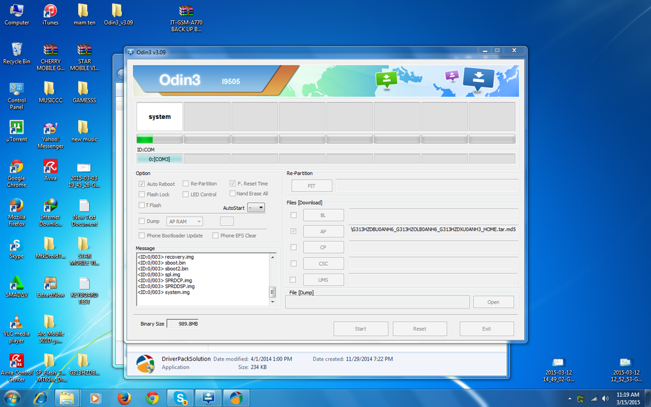Toggle the Nand Erase All checkbox
The image size is (651, 407).
pyautogui.click(x=233, y=194)
